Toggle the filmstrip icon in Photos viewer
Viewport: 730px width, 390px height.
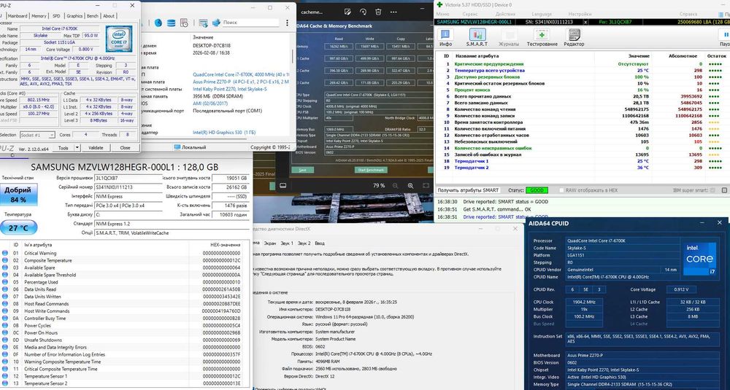283,185
